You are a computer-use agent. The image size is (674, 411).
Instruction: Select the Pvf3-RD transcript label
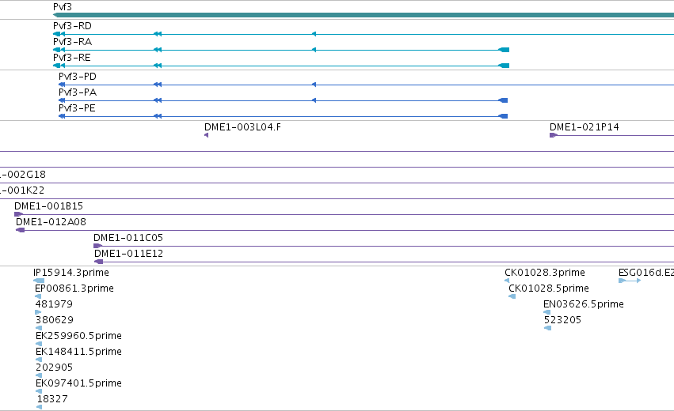coord(72,26)
